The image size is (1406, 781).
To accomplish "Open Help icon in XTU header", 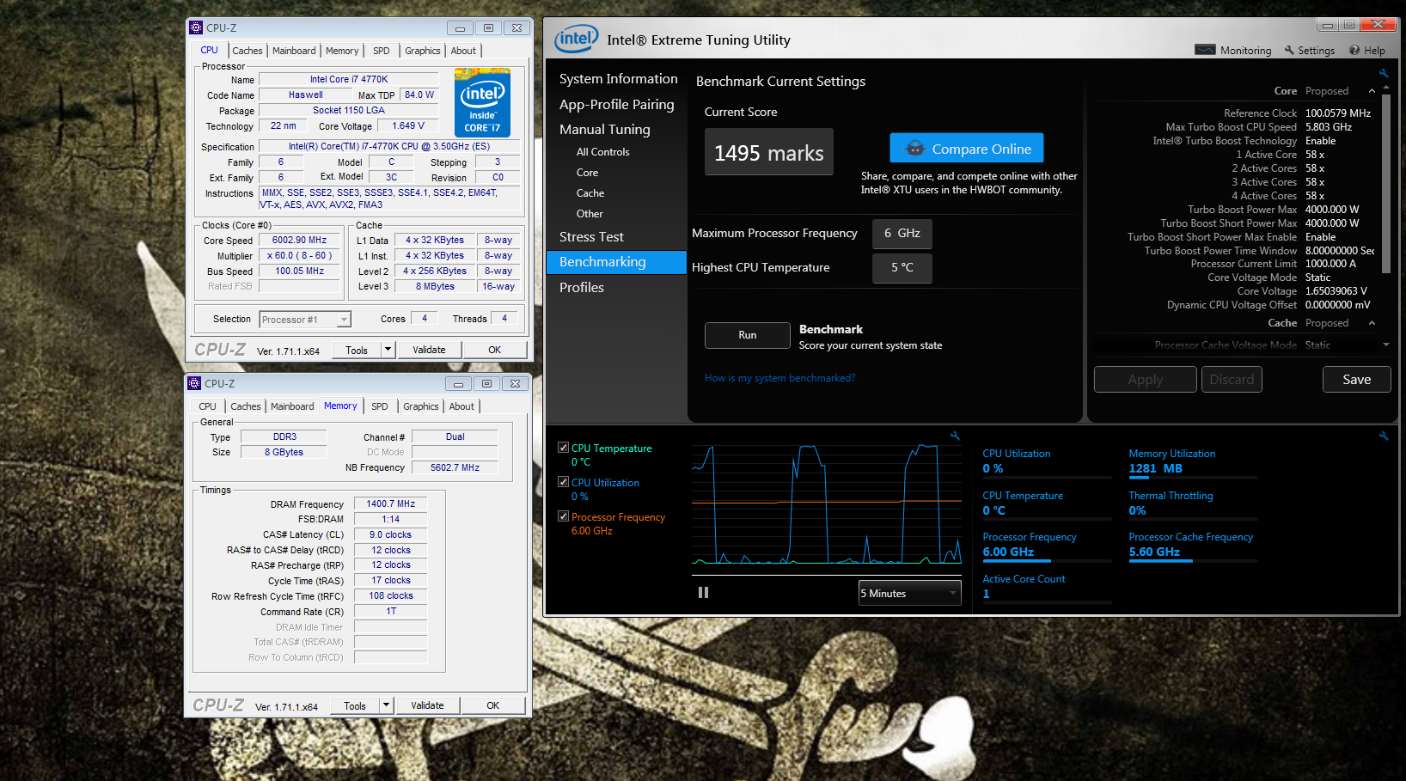I will [x=1354, y=50].
